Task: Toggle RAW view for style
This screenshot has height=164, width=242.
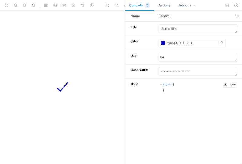Action: (x=230, y=85)
